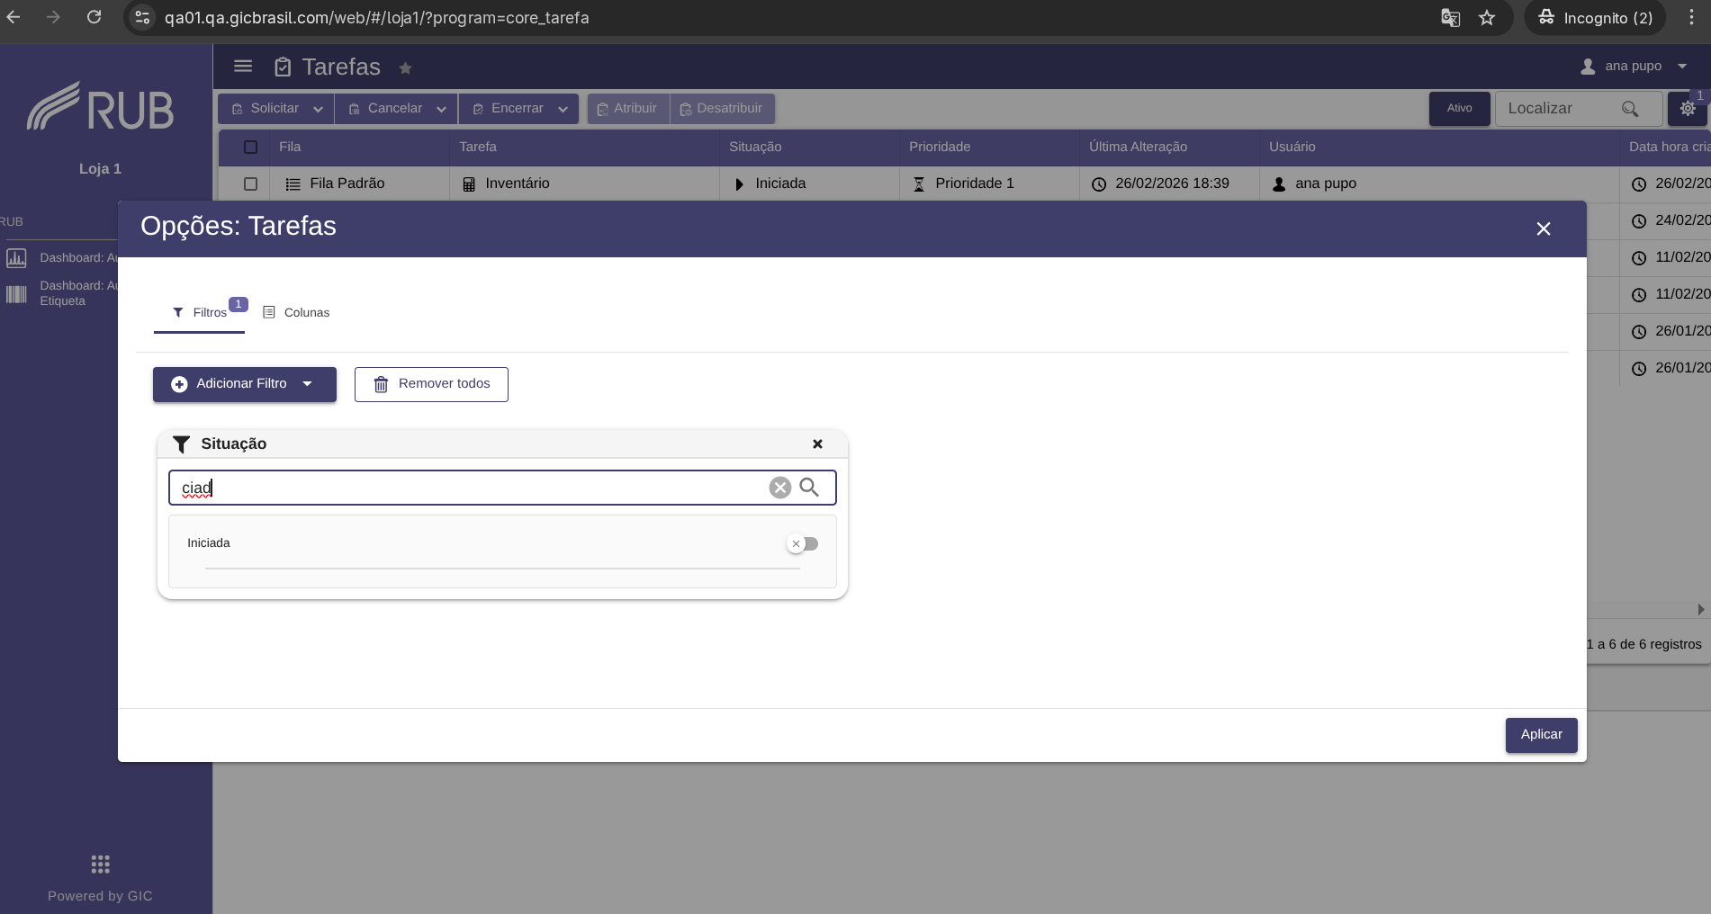Switch to the Colunas tab

point(296,312)
